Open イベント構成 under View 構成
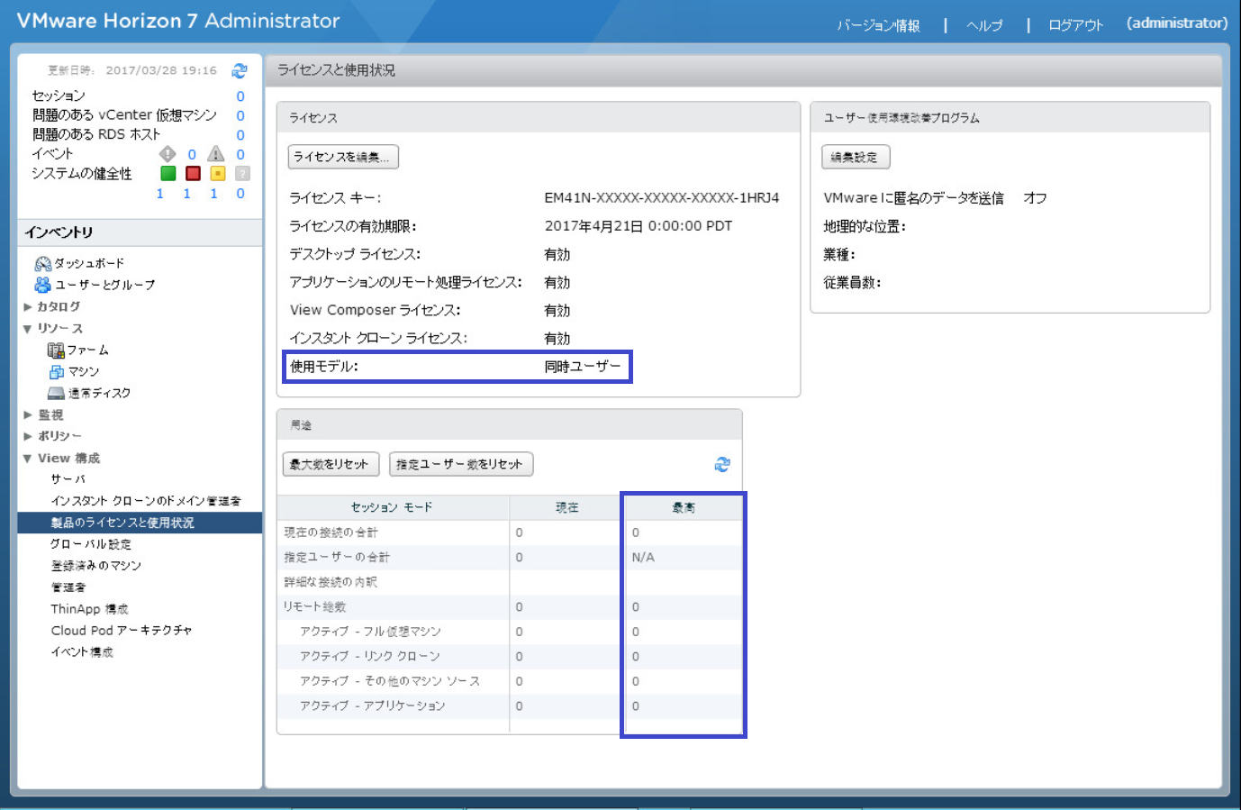1241x810 pixels. (82, 652)
